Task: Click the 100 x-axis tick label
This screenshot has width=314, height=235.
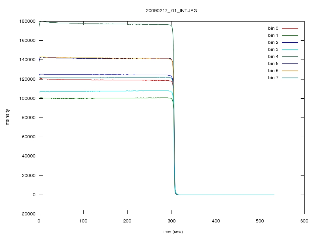Action: click(x=83, y=221)
